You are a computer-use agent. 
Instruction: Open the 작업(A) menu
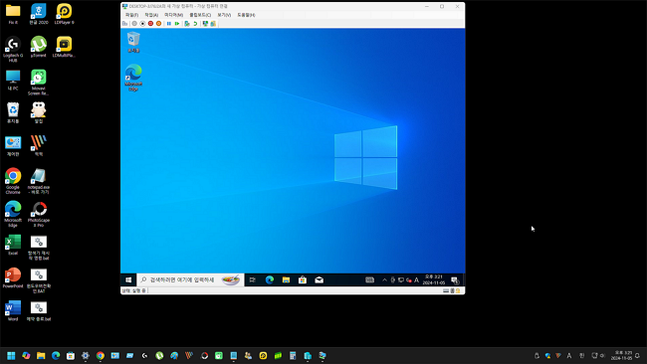point(151,15)
